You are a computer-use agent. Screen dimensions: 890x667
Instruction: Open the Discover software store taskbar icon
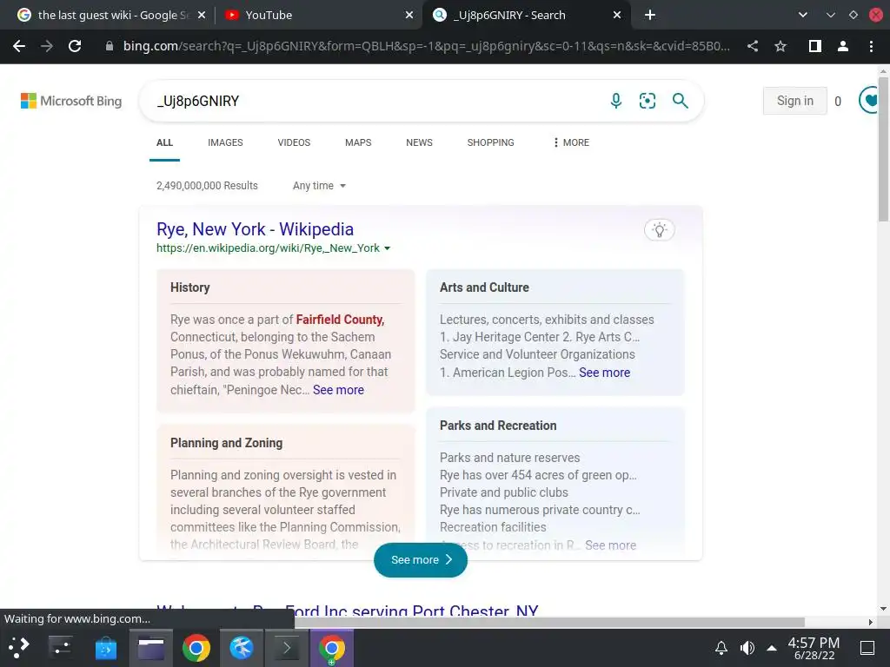coord(105,647)
